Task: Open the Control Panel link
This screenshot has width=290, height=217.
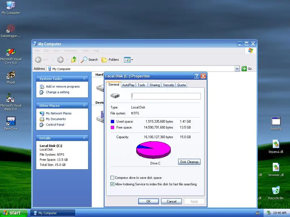Action: coord(55,125)
